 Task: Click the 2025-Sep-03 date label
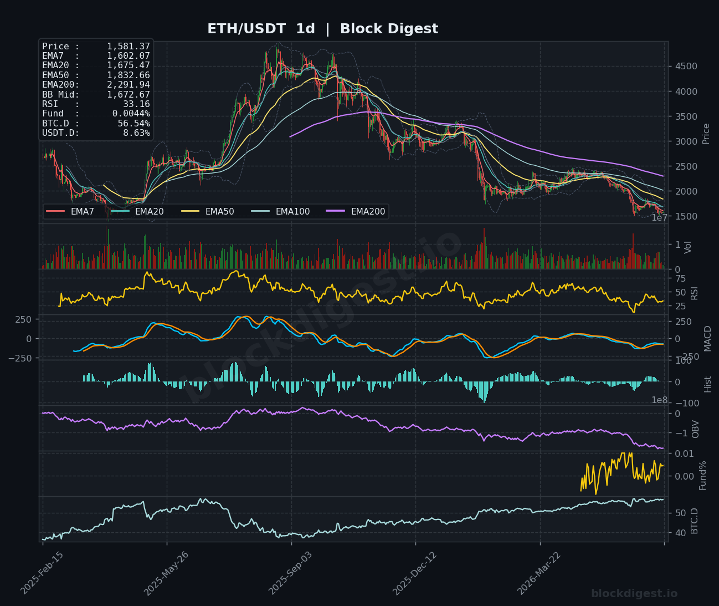coord(290,573)
